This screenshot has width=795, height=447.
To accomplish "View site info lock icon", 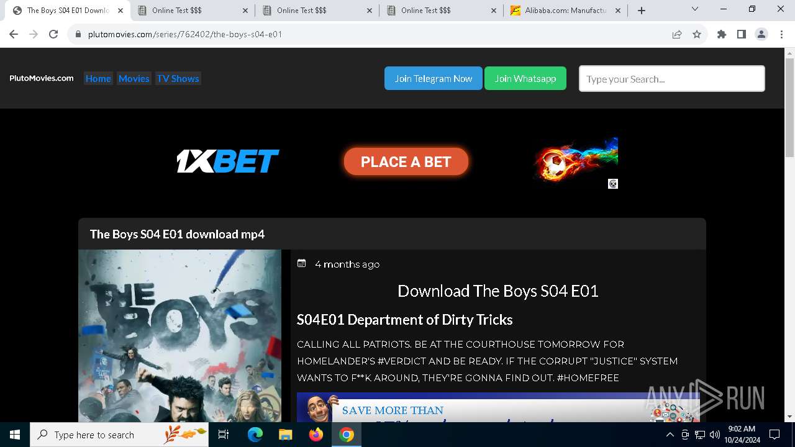I will pos(78,34).
